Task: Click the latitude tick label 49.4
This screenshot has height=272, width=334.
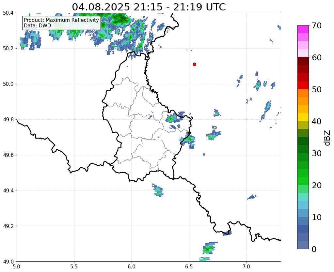Action: (x=8, y=190)
